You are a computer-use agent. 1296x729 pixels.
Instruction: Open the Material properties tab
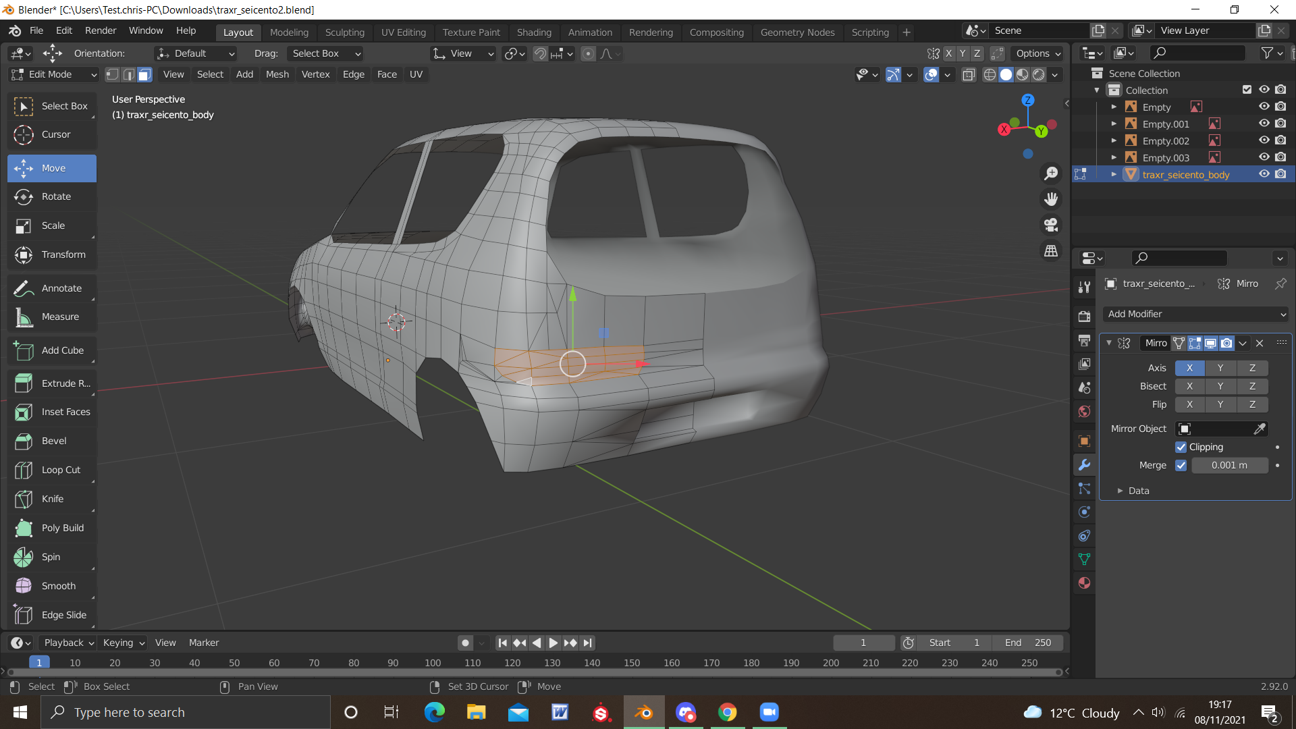(x=1084, y=583)
